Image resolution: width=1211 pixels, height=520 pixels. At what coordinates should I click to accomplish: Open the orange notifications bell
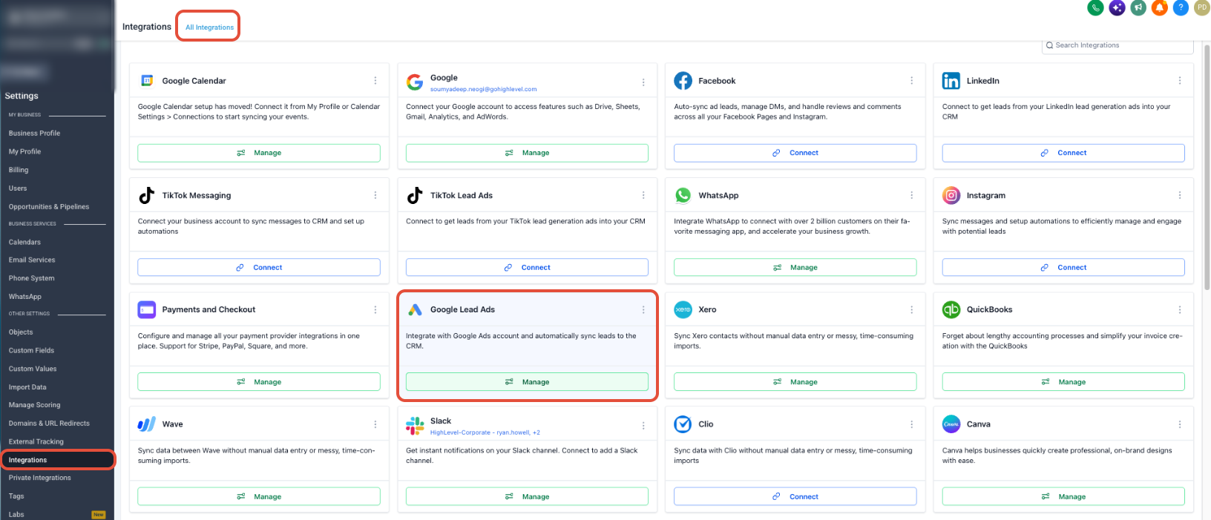tap(1160, 7)
